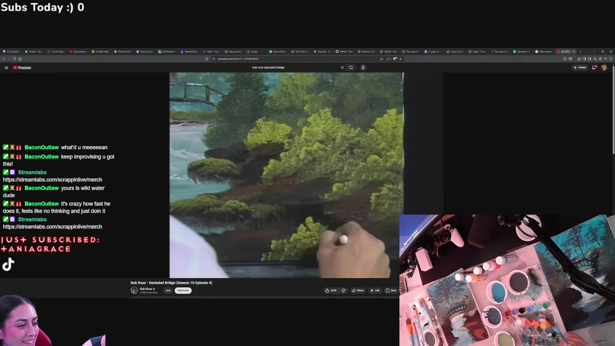Open a new browser tab with plus

pyautogui.click(x=580, y=51)
